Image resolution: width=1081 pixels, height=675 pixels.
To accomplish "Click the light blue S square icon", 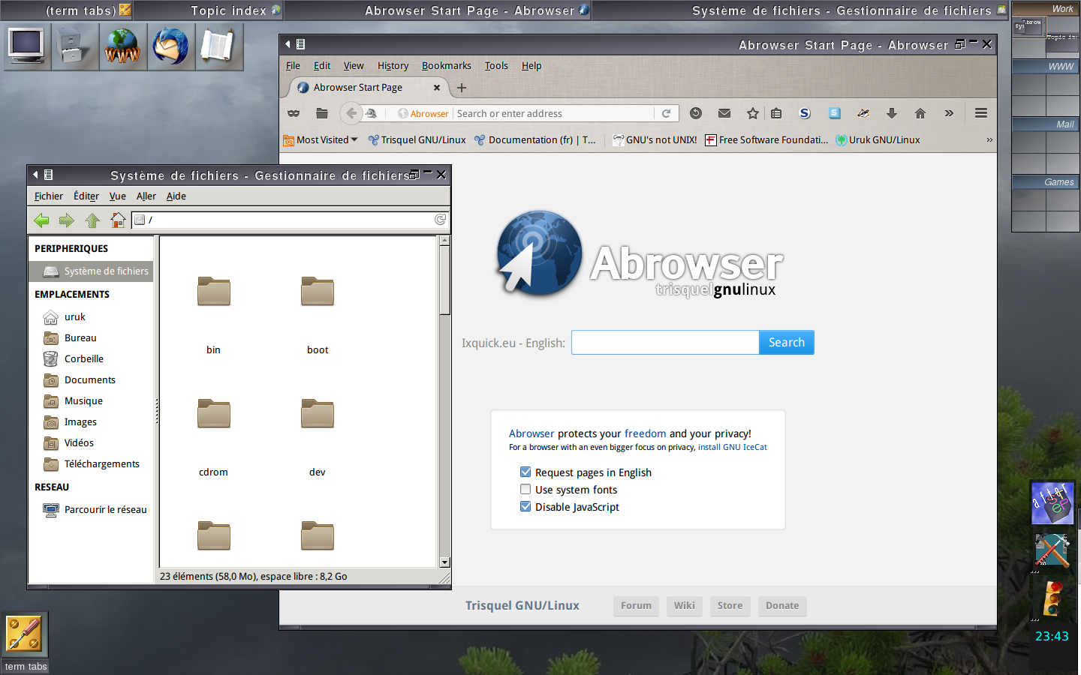I will coord(834,113).
